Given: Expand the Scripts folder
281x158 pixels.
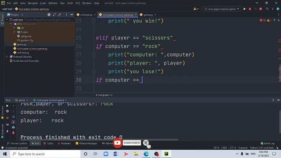Looking at the screenshot, I should click(x=14, y=32).
